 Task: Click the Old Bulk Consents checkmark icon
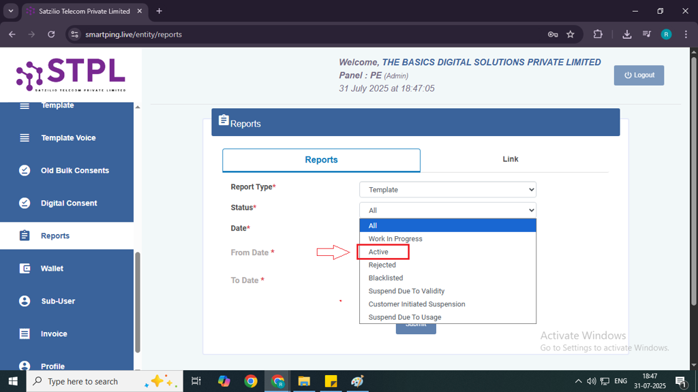coord(25,170)
